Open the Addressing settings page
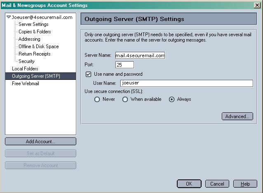 29,39
